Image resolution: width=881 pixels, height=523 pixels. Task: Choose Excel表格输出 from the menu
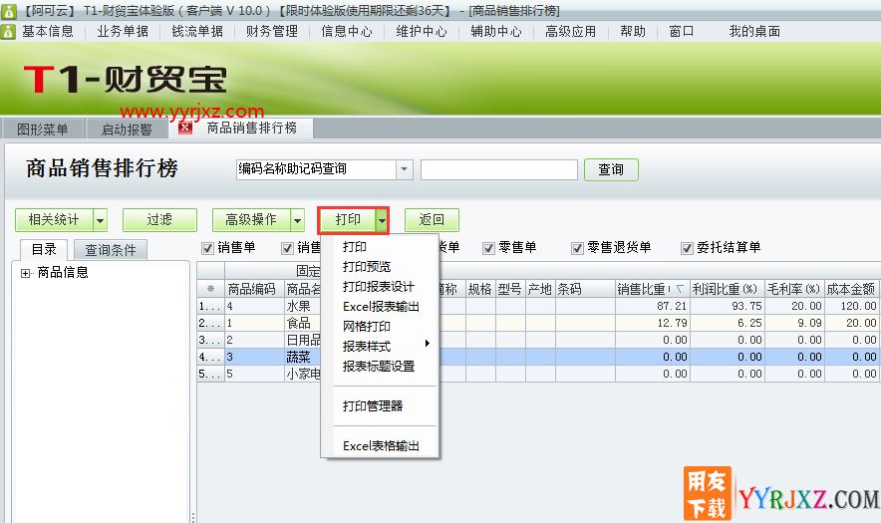tap(381, 446)
